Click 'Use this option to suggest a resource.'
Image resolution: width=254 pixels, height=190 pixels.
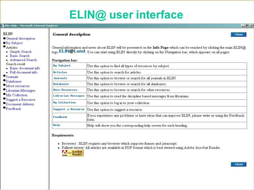[115, 110]
